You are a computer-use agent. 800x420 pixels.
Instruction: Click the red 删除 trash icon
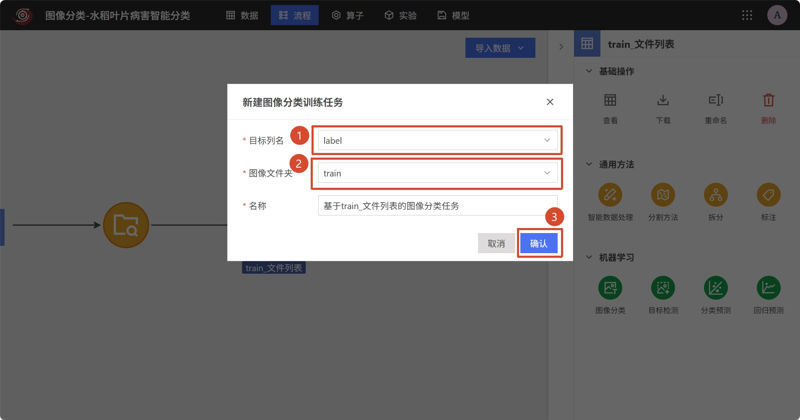(769, 101)
